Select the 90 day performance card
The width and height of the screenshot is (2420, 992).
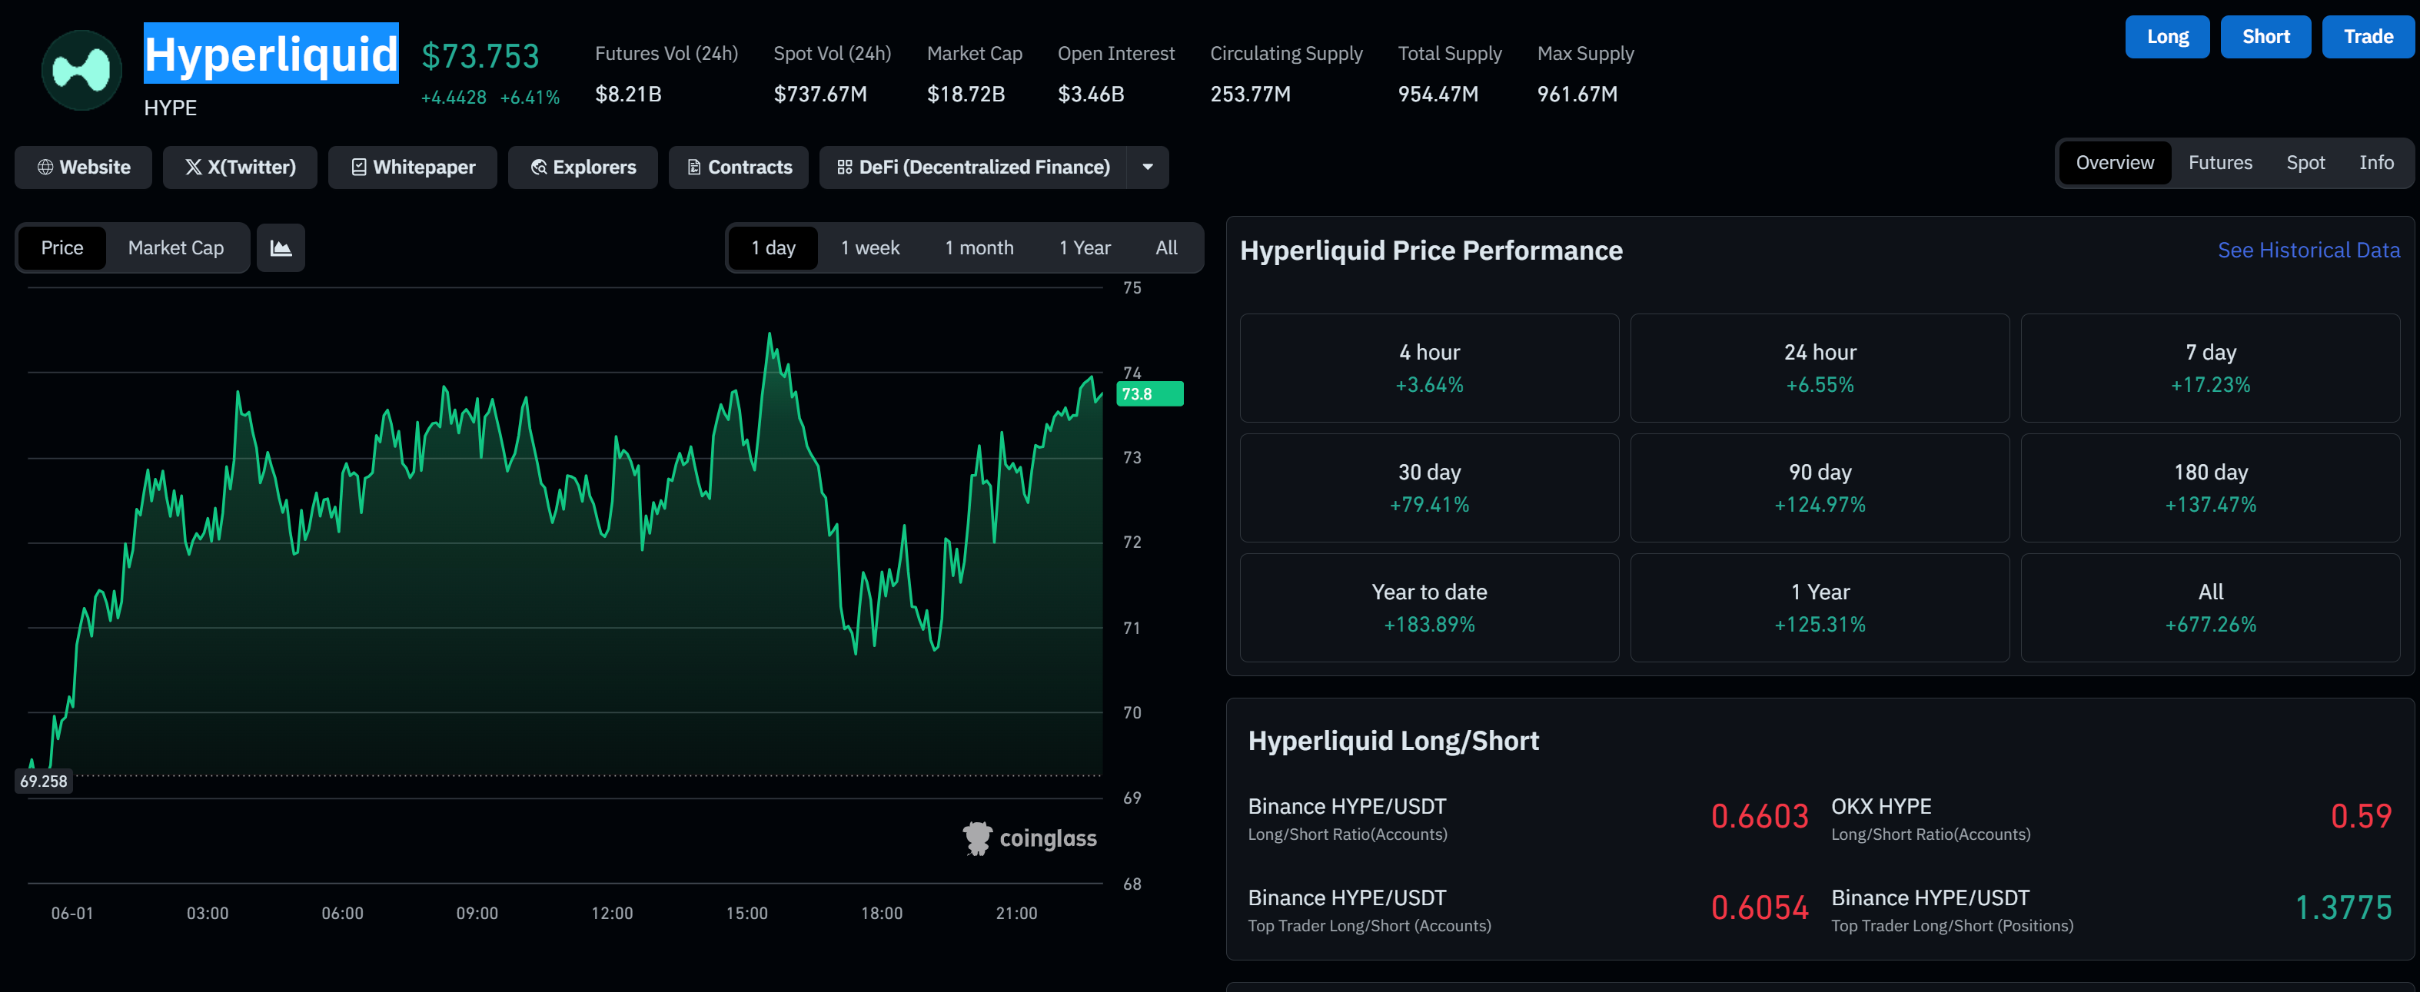coord(1820,487)
